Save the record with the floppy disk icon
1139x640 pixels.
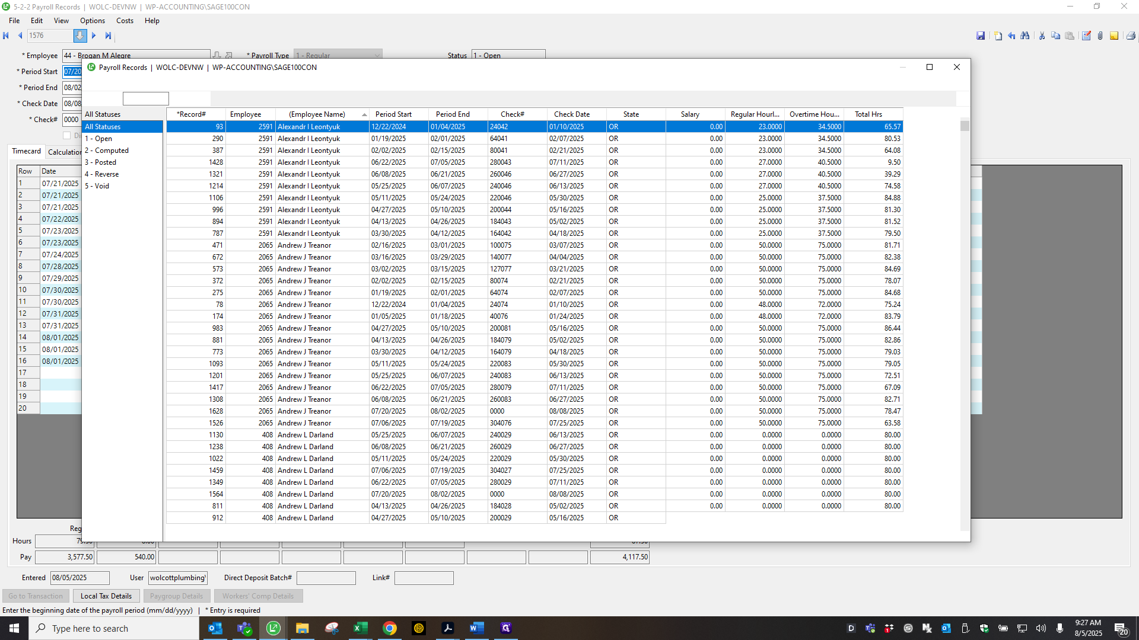click(981, 36)
